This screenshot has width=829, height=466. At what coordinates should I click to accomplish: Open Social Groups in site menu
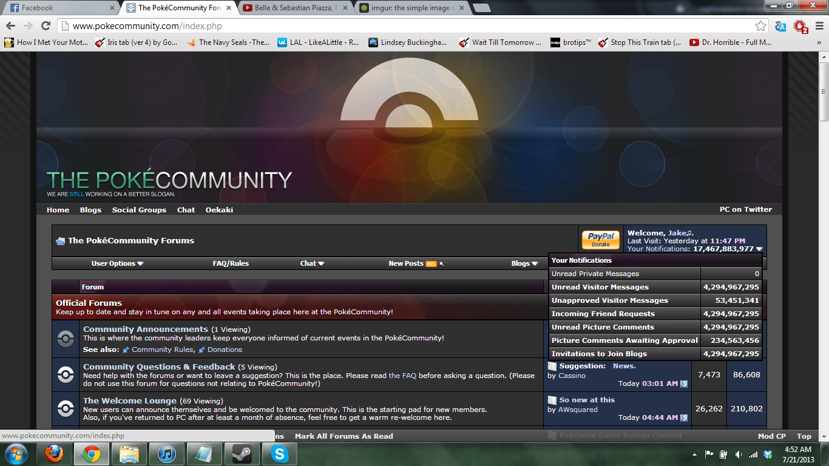139,210
